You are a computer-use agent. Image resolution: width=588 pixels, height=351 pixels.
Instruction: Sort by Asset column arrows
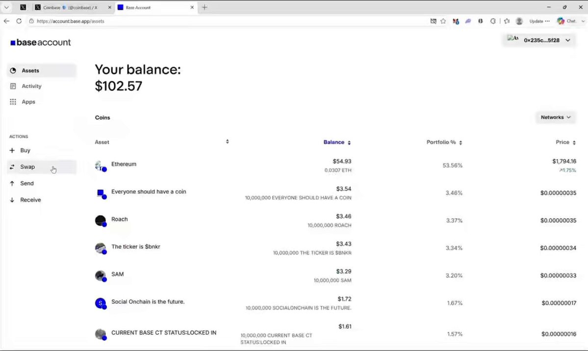[227, 141]
